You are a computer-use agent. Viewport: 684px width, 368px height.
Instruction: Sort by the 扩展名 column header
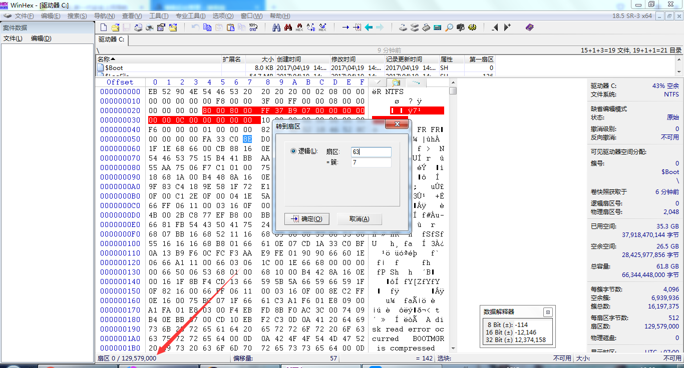pyautogui.click(x=233, y=59)
